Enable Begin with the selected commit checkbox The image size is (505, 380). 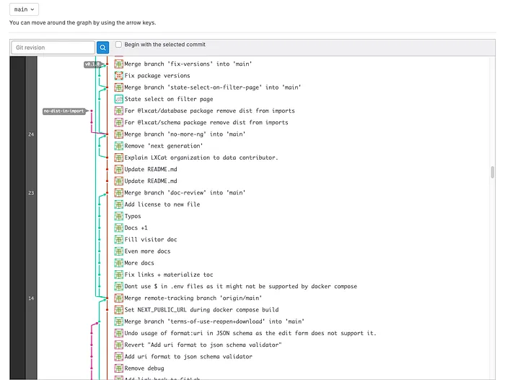[x=118, y=45]
